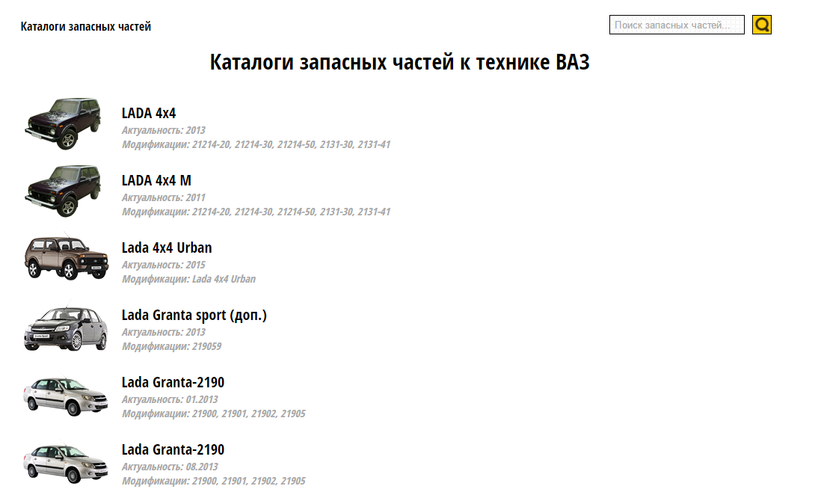The image size is (821, 498).
Task: Open the Lada Granta sport (доп.) catalog
Action: pos(194,316)
